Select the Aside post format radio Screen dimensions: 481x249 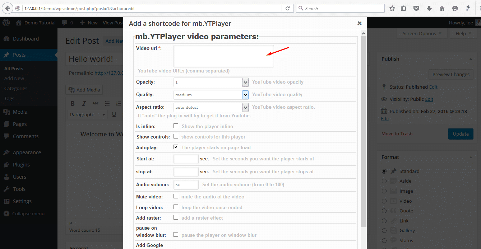(384, 181)
